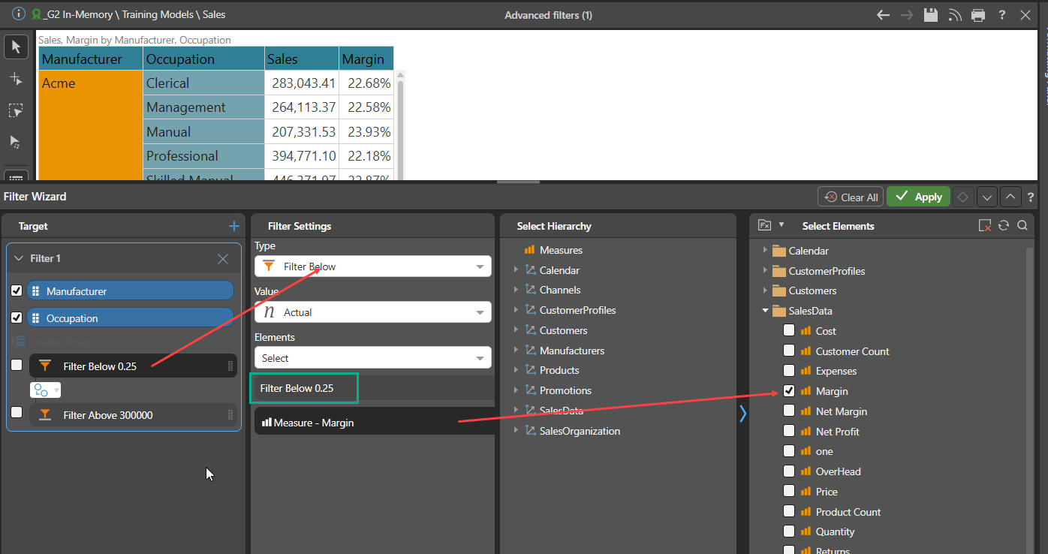This screenshot has height=554, width=1048.
Task: Select the arrow pointer tool in left toolbar
Action: 16,47
